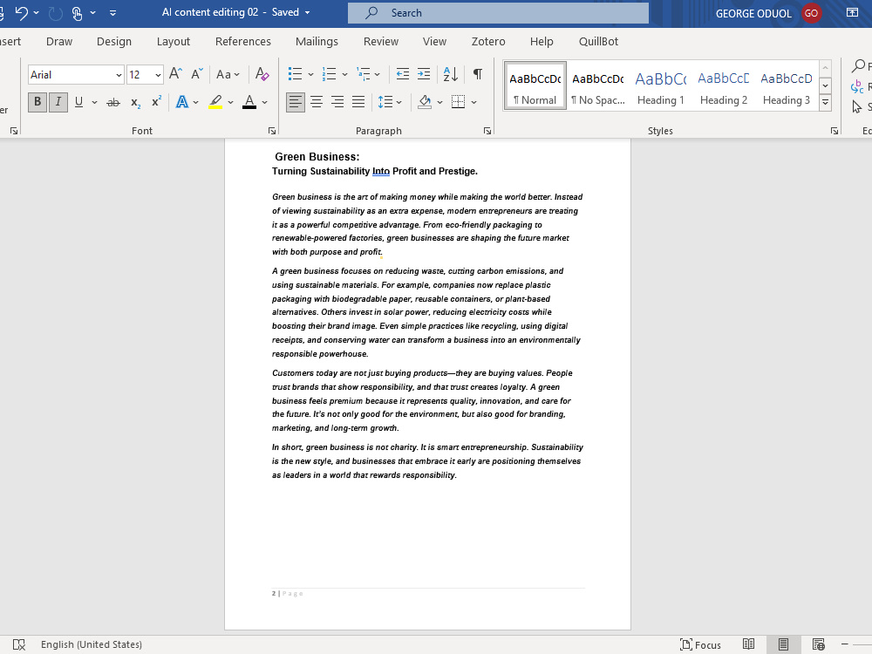
Task: Click the Touch/Mouse mode icon
Action: (x=78, y=13)
